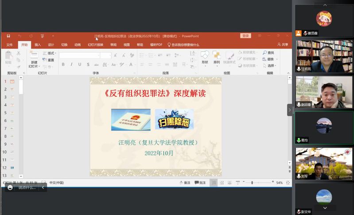Viewport: 354px width, 215px height.
Task: Click the zoom slider in status bar
Action: tap(252, 183)
